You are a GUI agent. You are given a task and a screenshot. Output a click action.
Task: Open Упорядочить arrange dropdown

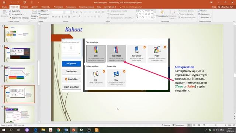162,14
